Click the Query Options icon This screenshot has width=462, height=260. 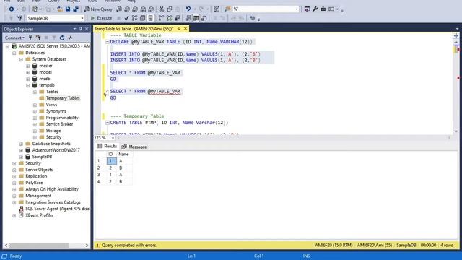click(x=143, y=18)
